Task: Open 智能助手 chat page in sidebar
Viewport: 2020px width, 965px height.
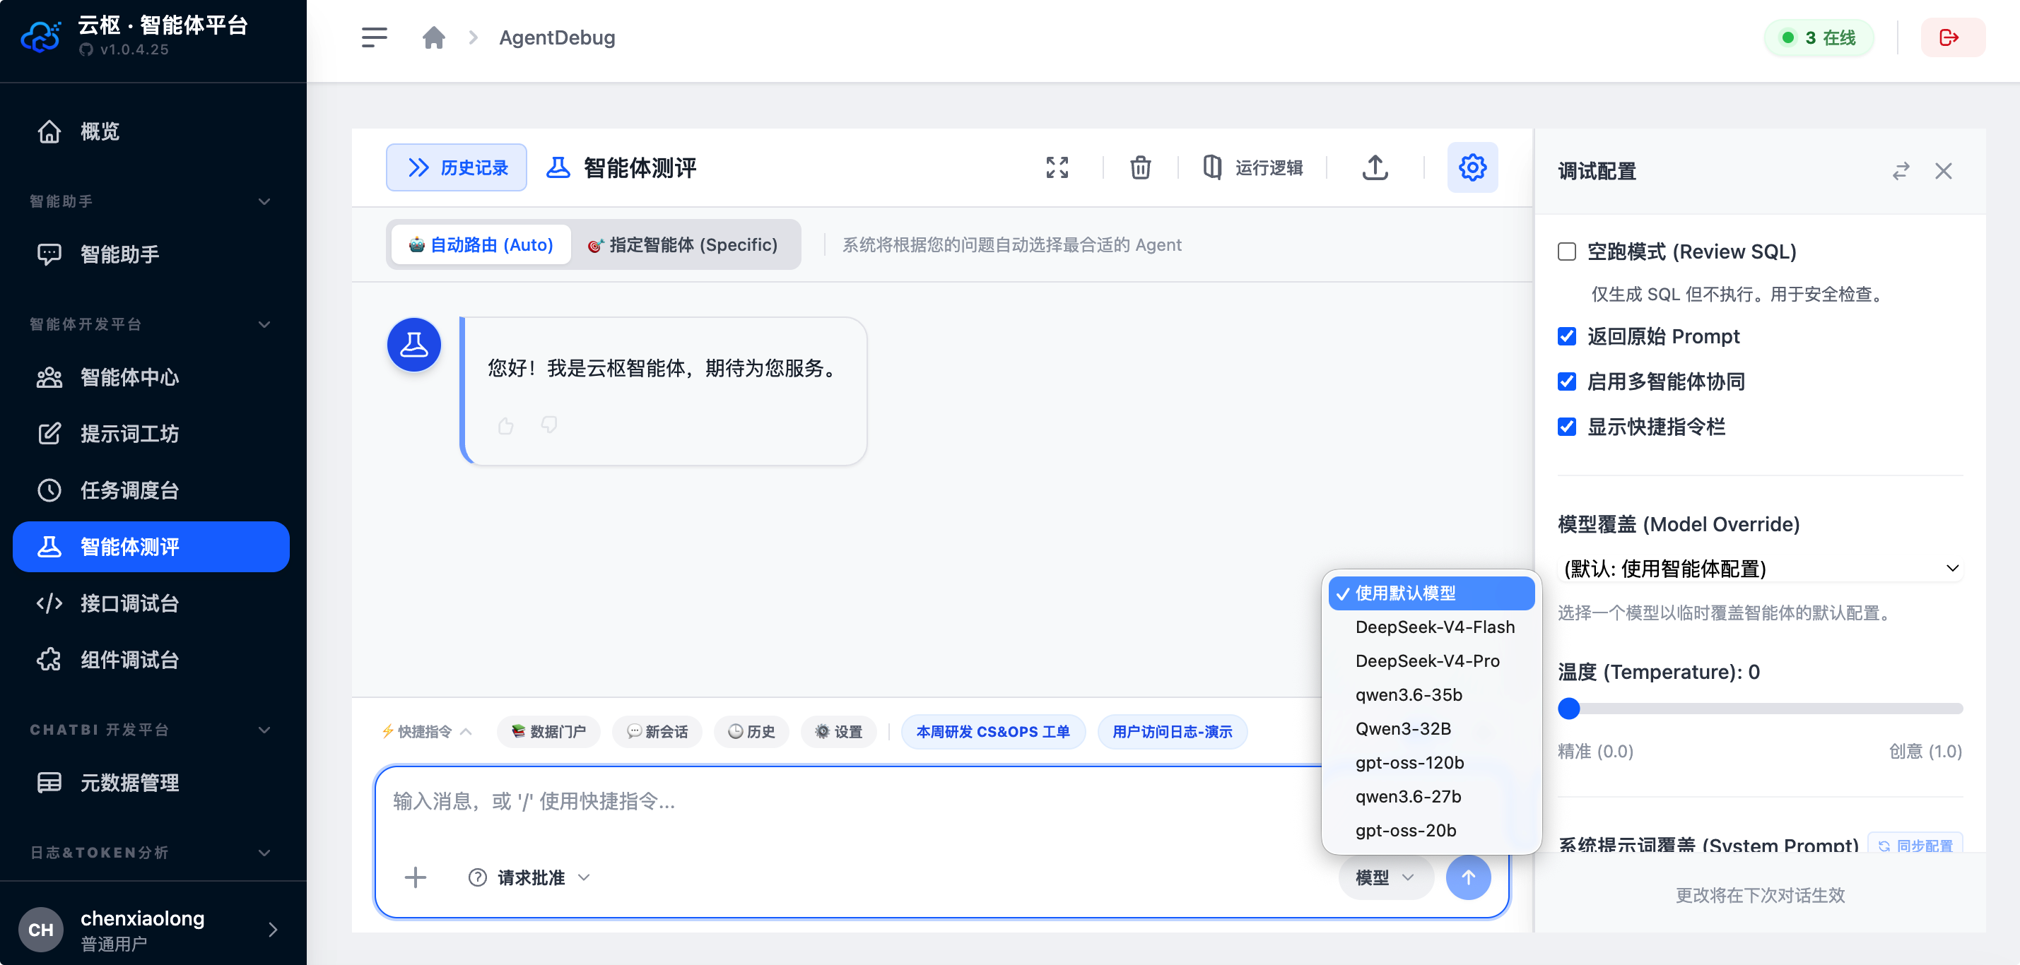Action: coord(151,254)
